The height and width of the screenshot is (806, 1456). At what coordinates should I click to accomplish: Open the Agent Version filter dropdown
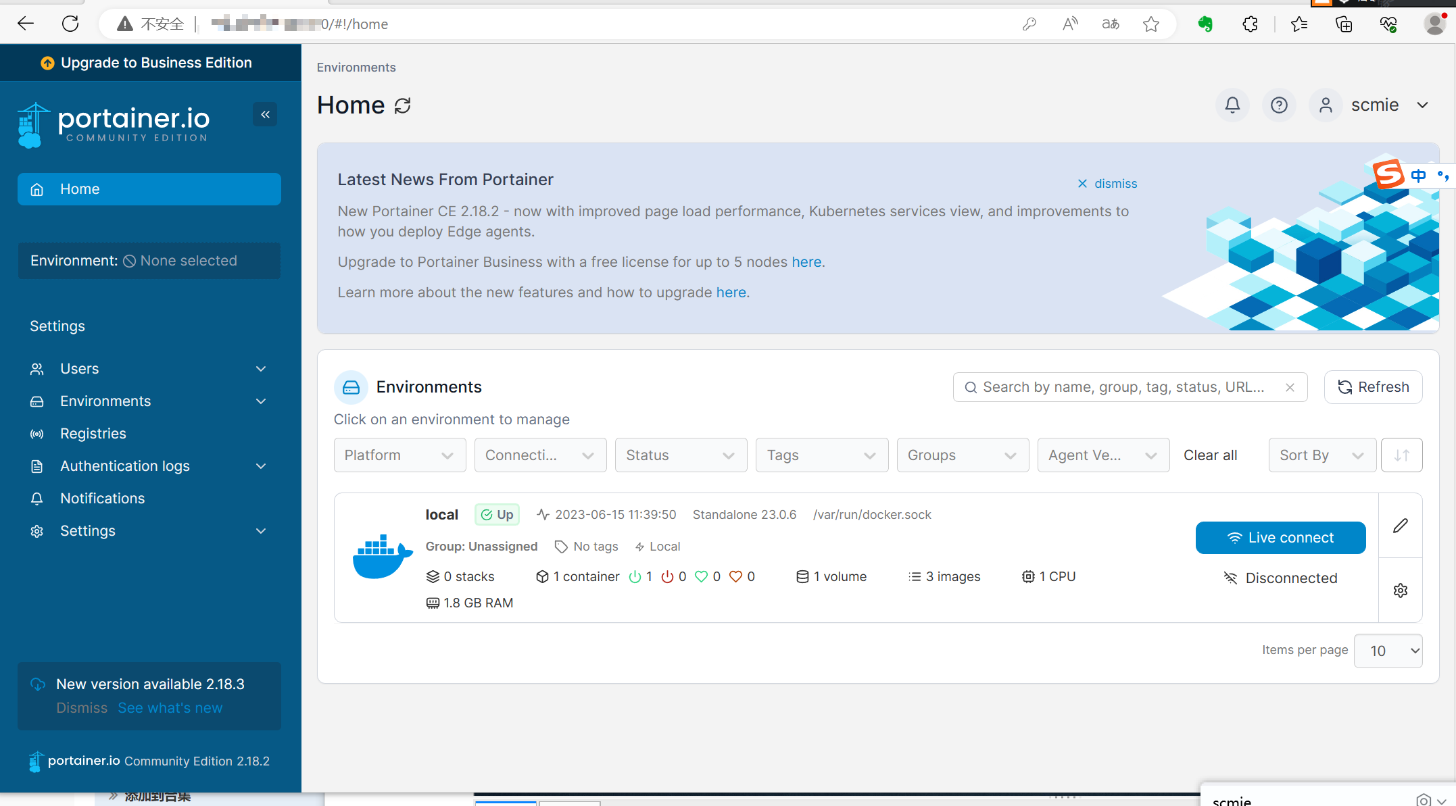tap(1103, 455)
